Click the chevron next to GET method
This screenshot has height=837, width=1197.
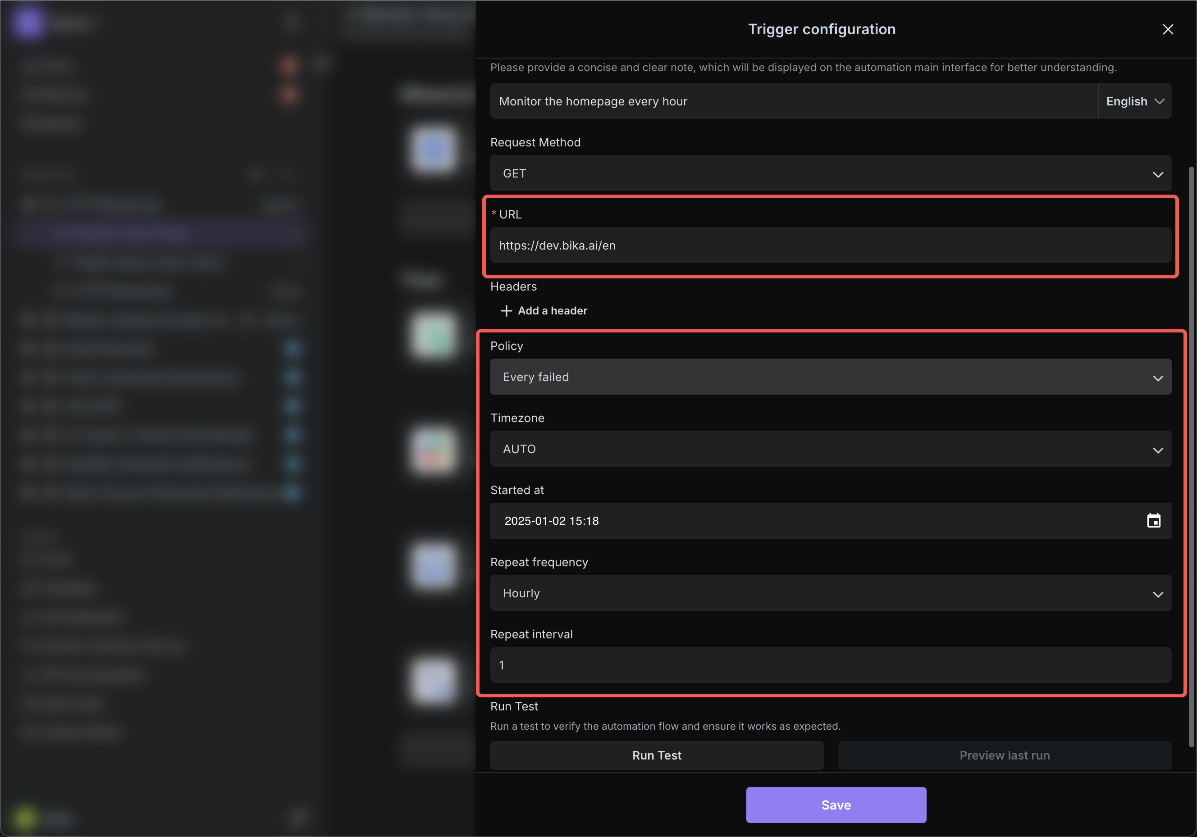(x=1157, y=173)
